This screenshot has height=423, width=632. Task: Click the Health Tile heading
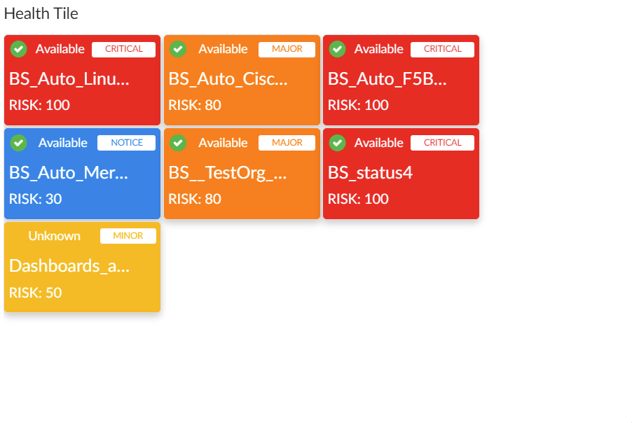[x=41, y=13]
